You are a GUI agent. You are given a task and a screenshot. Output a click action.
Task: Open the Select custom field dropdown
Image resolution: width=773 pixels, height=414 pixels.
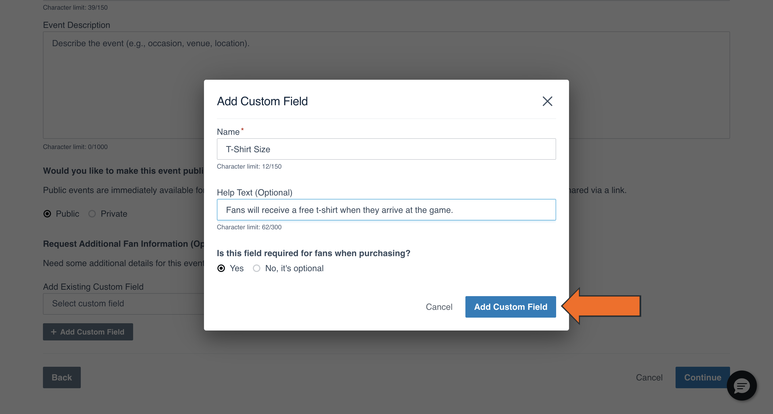pos(124,304)
